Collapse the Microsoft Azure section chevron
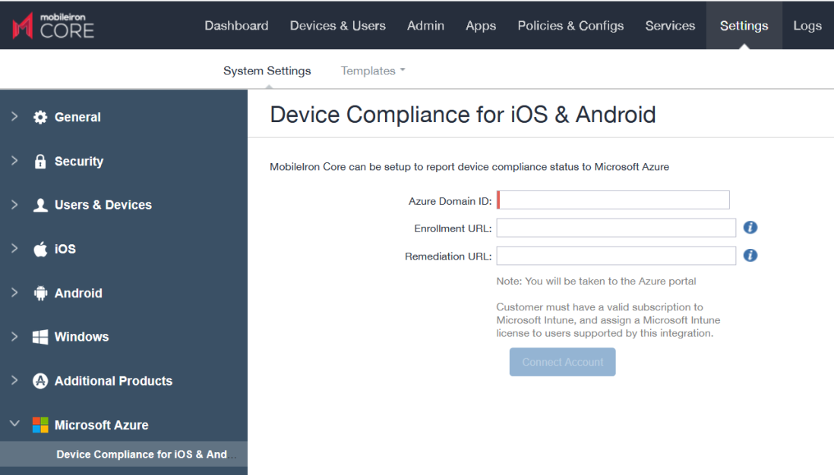 click(x=14, y=424)
